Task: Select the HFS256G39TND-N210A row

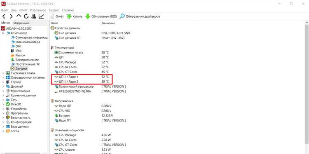Action: (x=90, y=91)
